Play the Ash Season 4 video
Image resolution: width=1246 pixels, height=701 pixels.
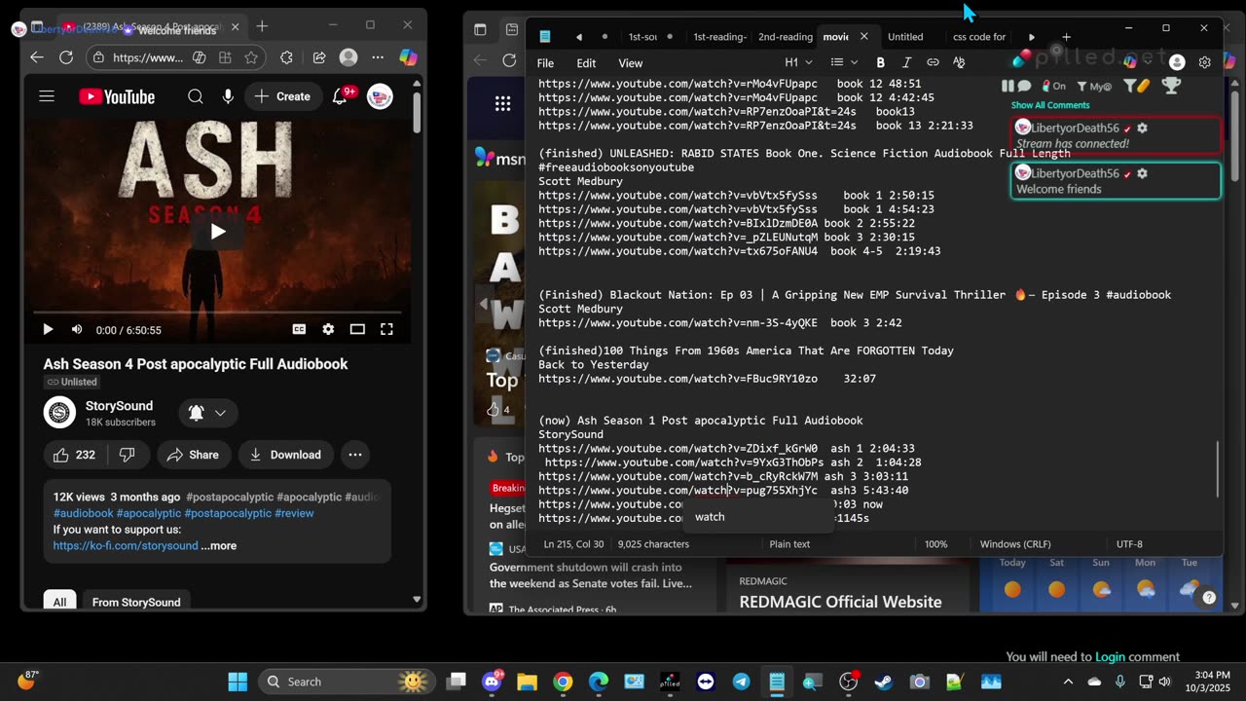click(218, 232)
